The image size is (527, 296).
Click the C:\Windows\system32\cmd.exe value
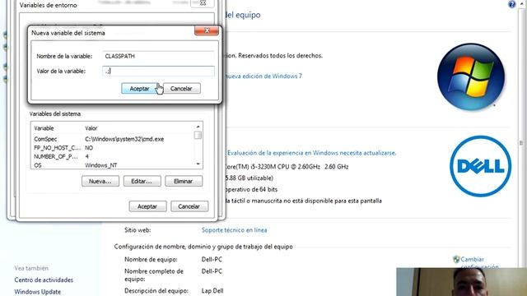click(x=124, y=139)
